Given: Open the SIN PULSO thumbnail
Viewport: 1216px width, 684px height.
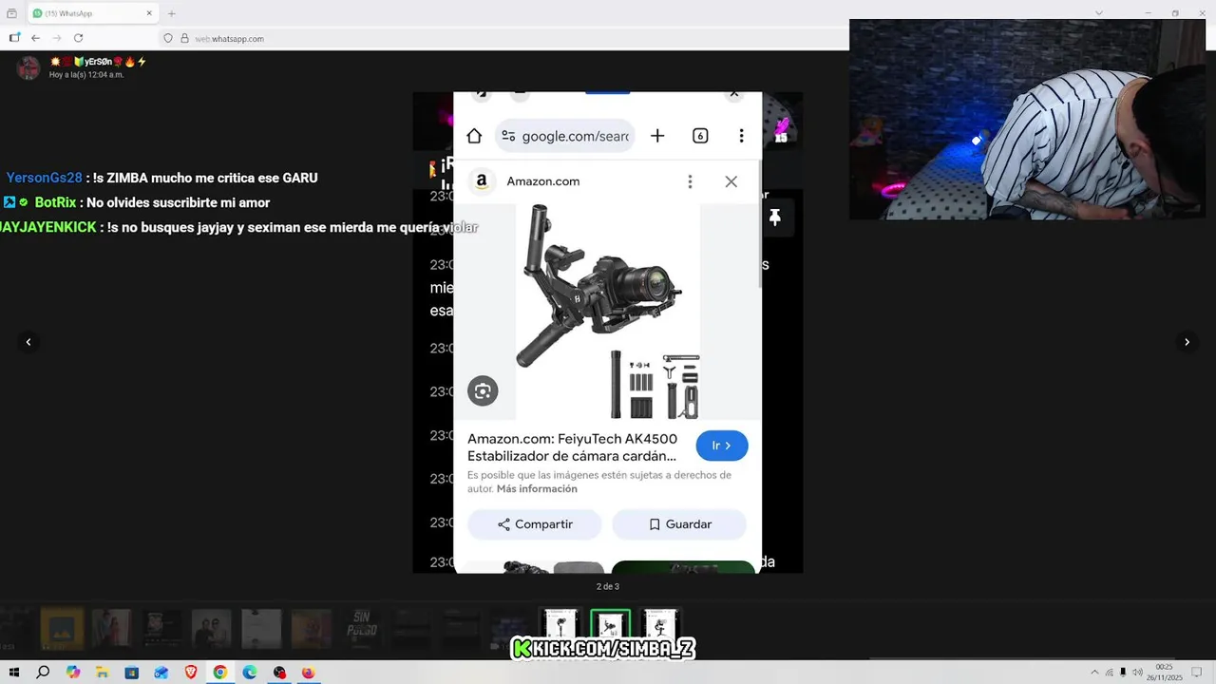Looking at the screenshot, I should pos(362,628).
